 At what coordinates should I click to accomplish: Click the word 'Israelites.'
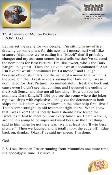[11, 116]
